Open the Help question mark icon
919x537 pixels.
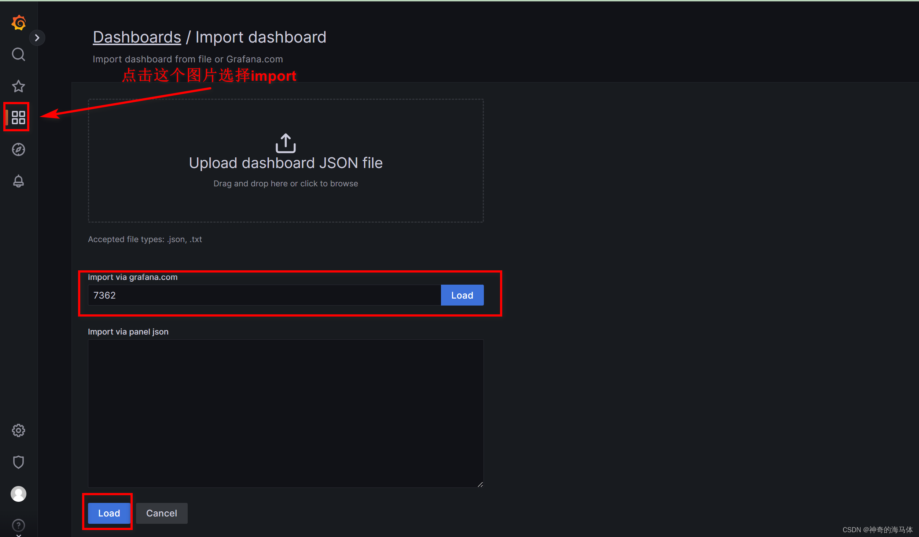(18, 525)
